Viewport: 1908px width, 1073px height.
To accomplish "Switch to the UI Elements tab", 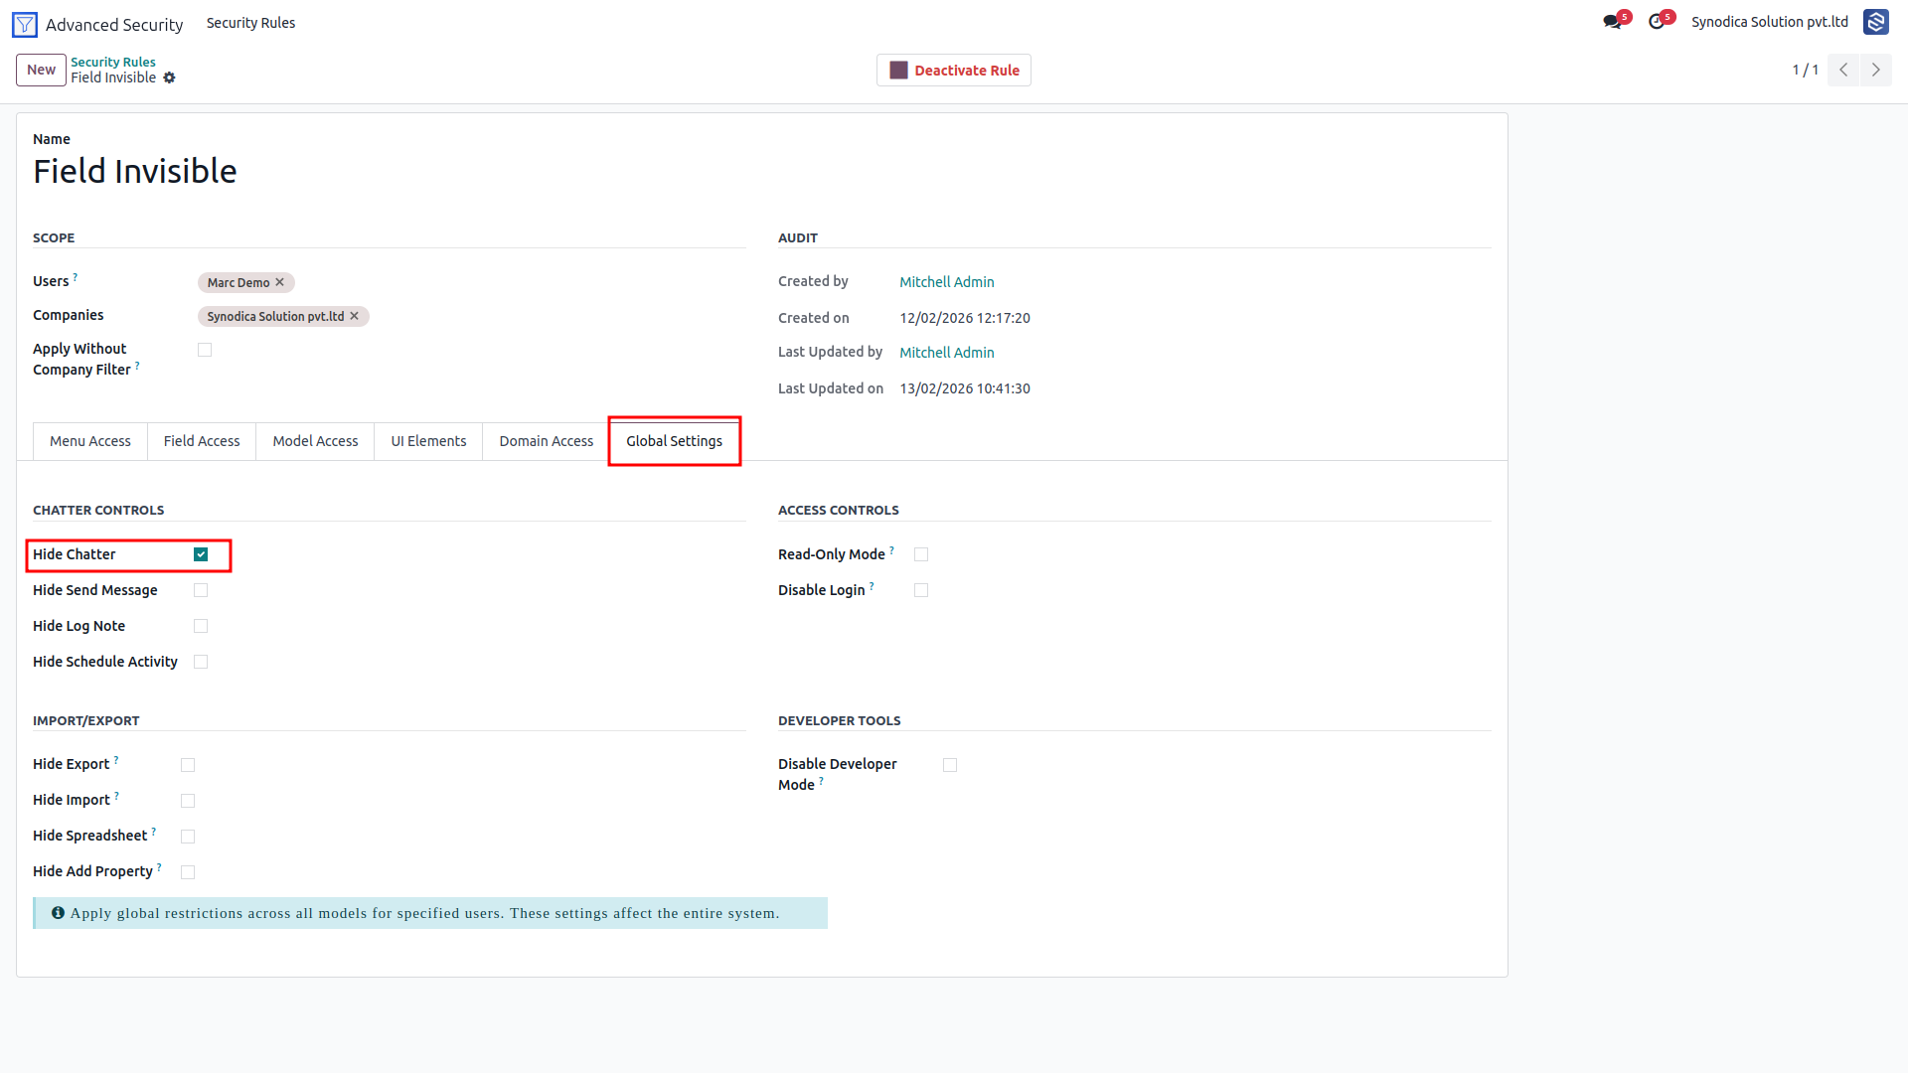I will coord(428,441).
